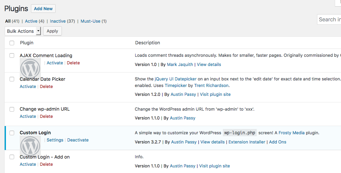Open Austin Passy link in Custom Login - Add on row
Image resolution: width=341 pixels, height=173 pixels.
click(183, 166)
